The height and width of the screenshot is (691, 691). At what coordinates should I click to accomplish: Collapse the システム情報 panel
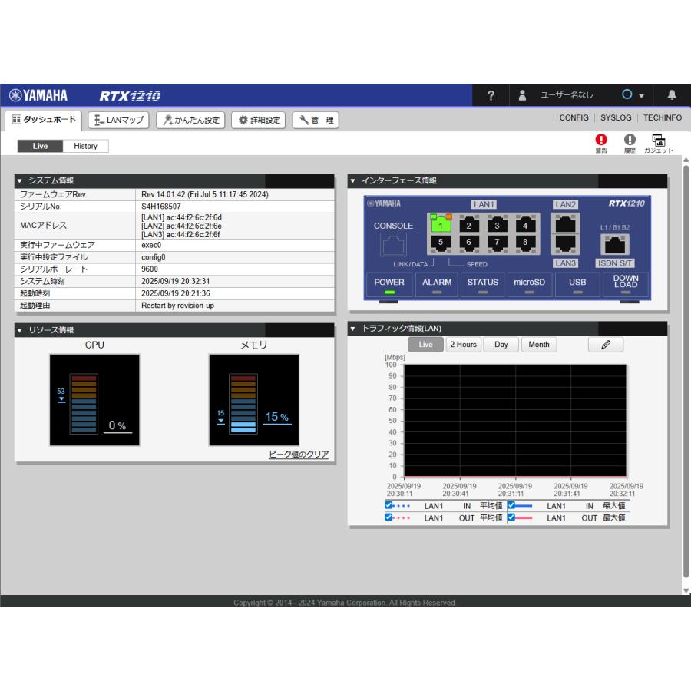[19, 180]
